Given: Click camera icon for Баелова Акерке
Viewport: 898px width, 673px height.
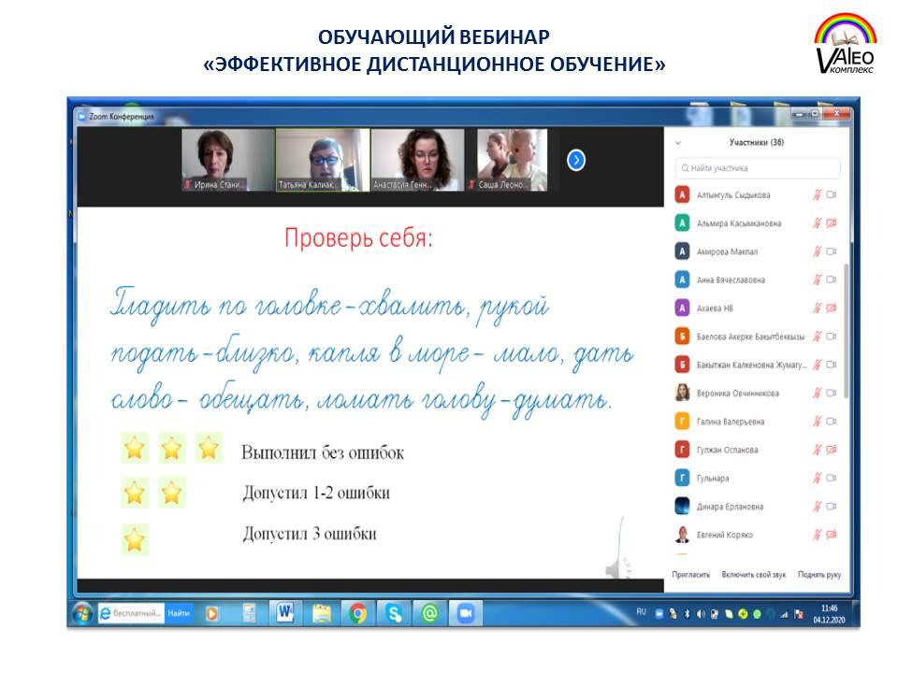Looking at the screenshot, I should pos(832,336).
